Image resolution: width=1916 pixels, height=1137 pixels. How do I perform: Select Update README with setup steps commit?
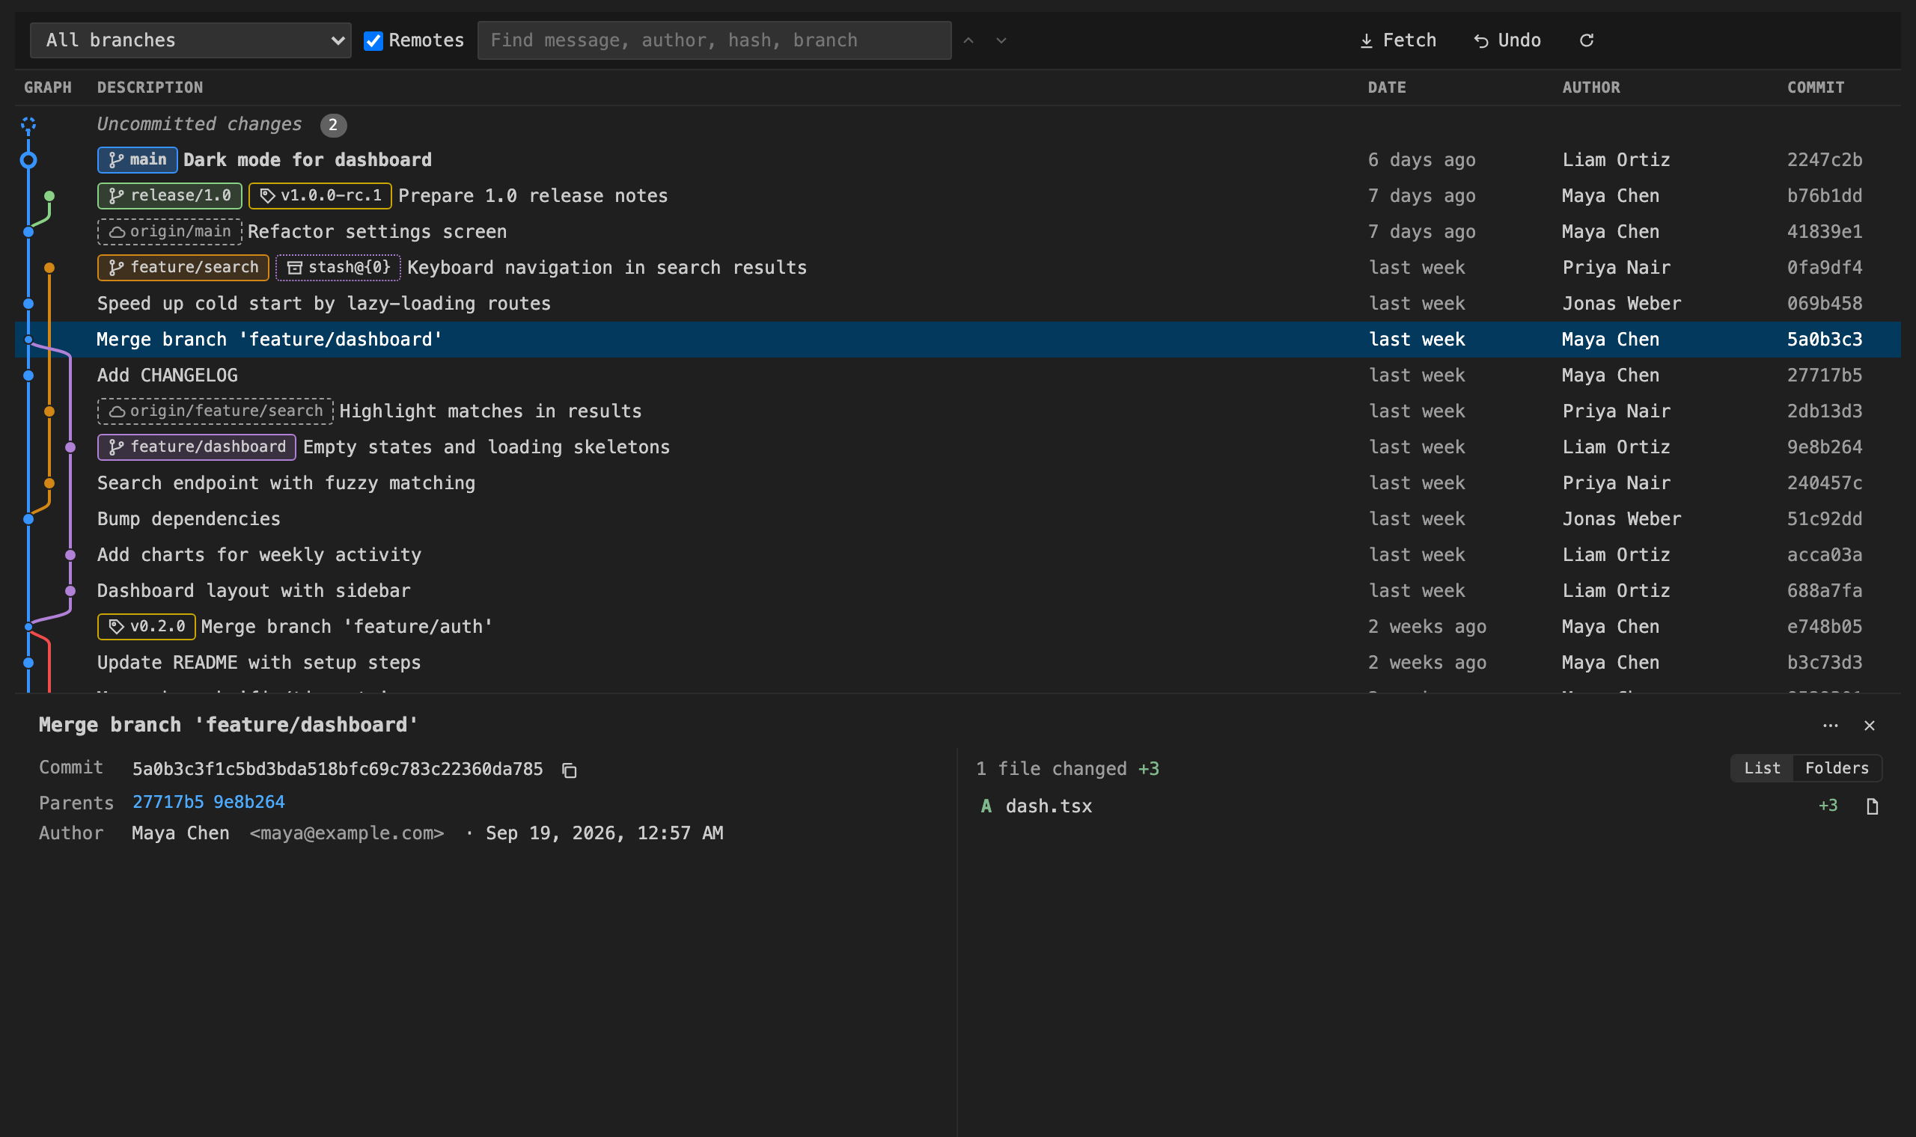[958, 663]
